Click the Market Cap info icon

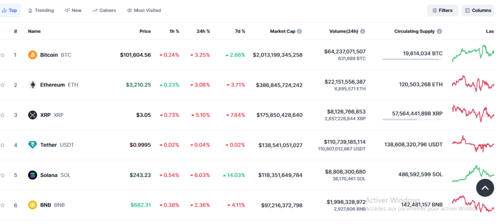(299, 32)
